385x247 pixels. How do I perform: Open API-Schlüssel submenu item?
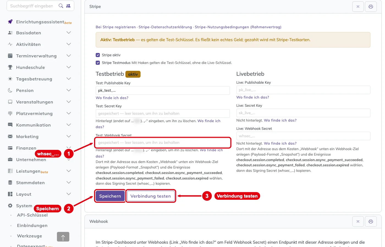pos(32,215)
